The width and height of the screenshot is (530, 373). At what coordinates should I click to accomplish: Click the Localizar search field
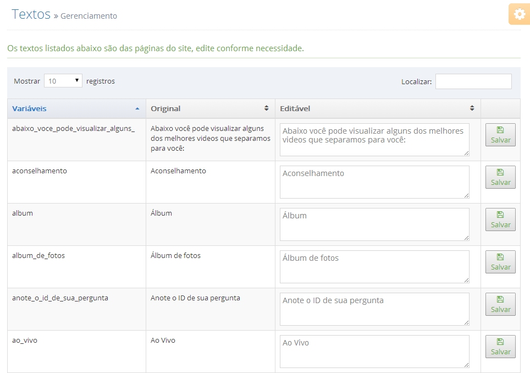click(x=473, y=81)
